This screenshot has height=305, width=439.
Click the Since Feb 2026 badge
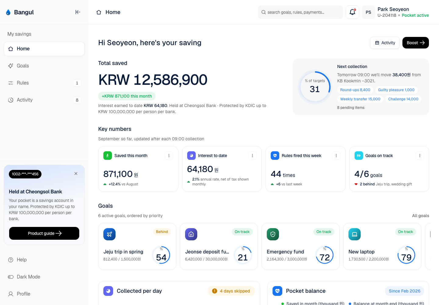(405, 291)
